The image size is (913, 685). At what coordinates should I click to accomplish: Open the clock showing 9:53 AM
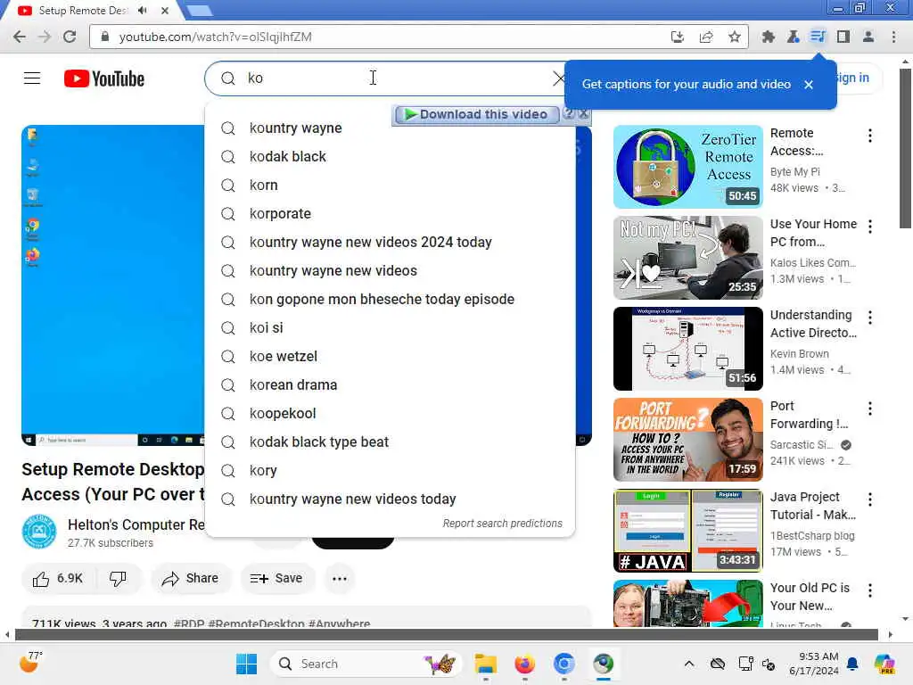[813, 664]
